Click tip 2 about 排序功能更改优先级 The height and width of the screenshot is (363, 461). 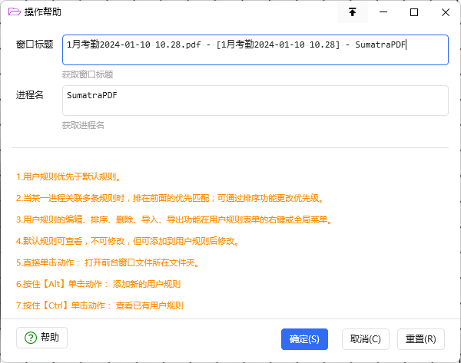click(170, 198)
